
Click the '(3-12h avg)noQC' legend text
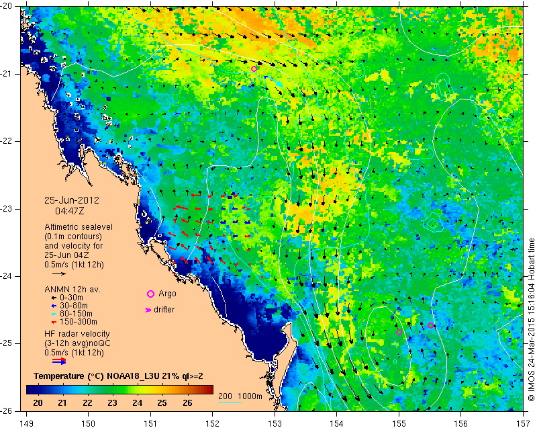77,343
